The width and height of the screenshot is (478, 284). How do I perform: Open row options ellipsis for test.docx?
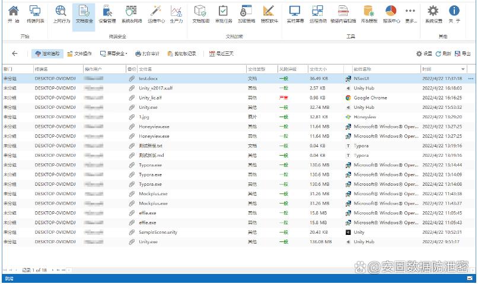pos(471,78)
